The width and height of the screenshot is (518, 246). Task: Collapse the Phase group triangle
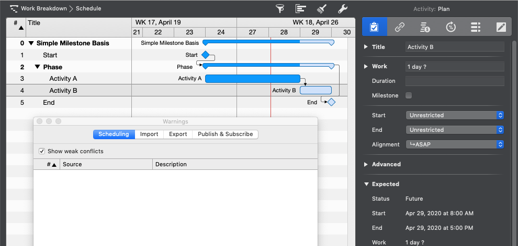(38, 67)
